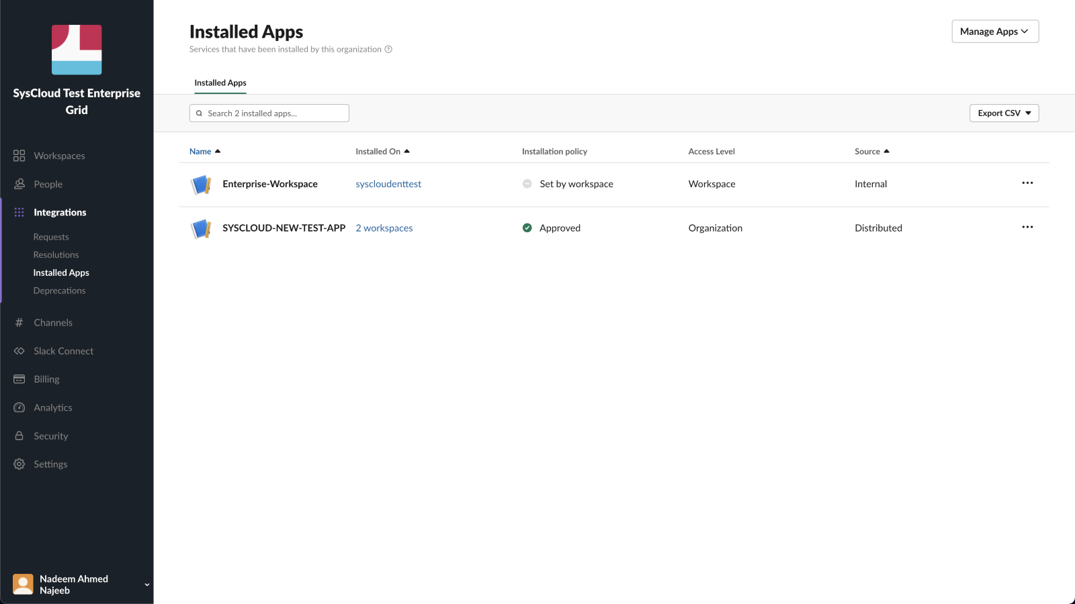Open the Deprecations menu item
This screenshot has height=604, width=1075.
[59, 290]
